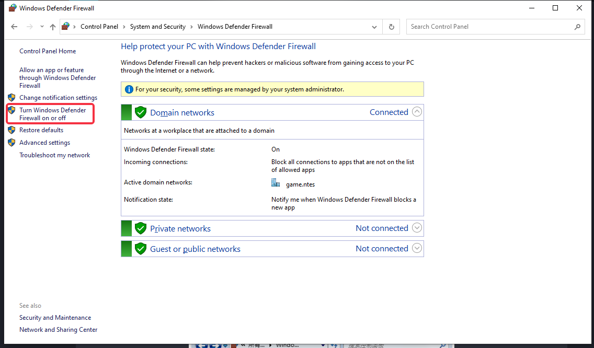Open the address bar history dropdown
Viewport: 594px width, 348px height.
[374, 27]
